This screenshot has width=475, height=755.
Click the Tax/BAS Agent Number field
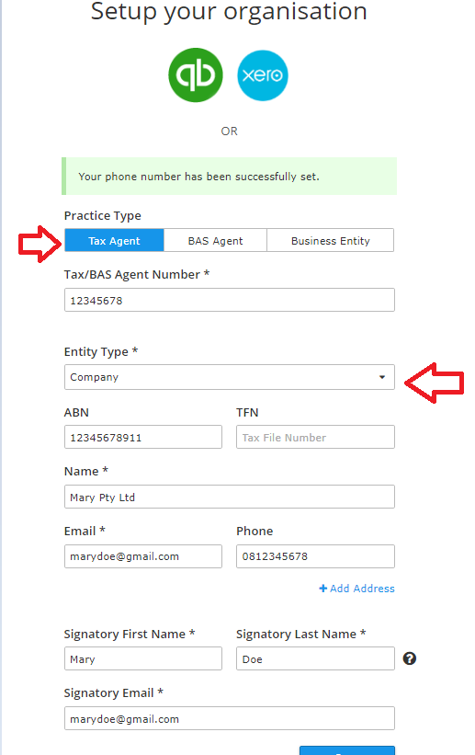[230, 300]
